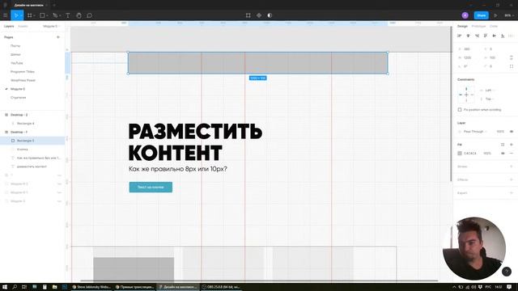Select the Figma file tab in title bar
The width and height of the screenshot is (518, 291).
29,5
